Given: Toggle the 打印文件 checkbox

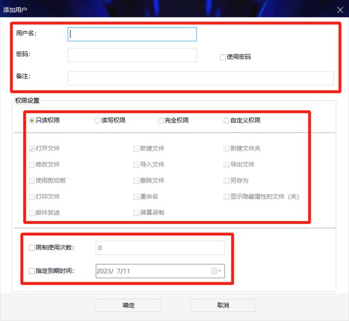Looking at the screenshot, I should pos(32,197).
